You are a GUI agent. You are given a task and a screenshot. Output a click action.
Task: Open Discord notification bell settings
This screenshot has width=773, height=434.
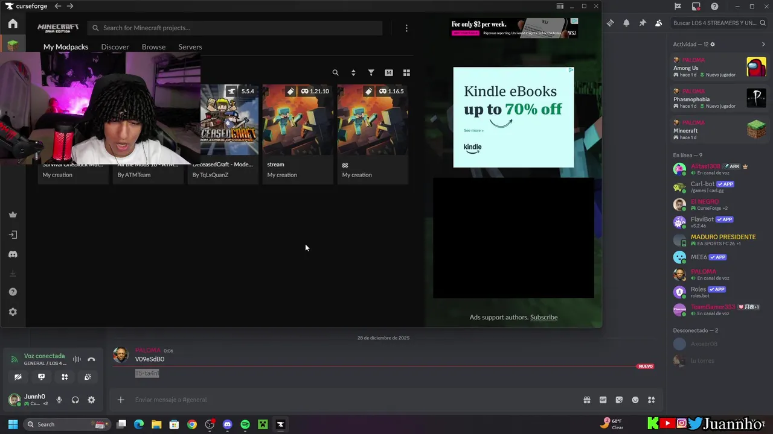(x=626, y=23)
